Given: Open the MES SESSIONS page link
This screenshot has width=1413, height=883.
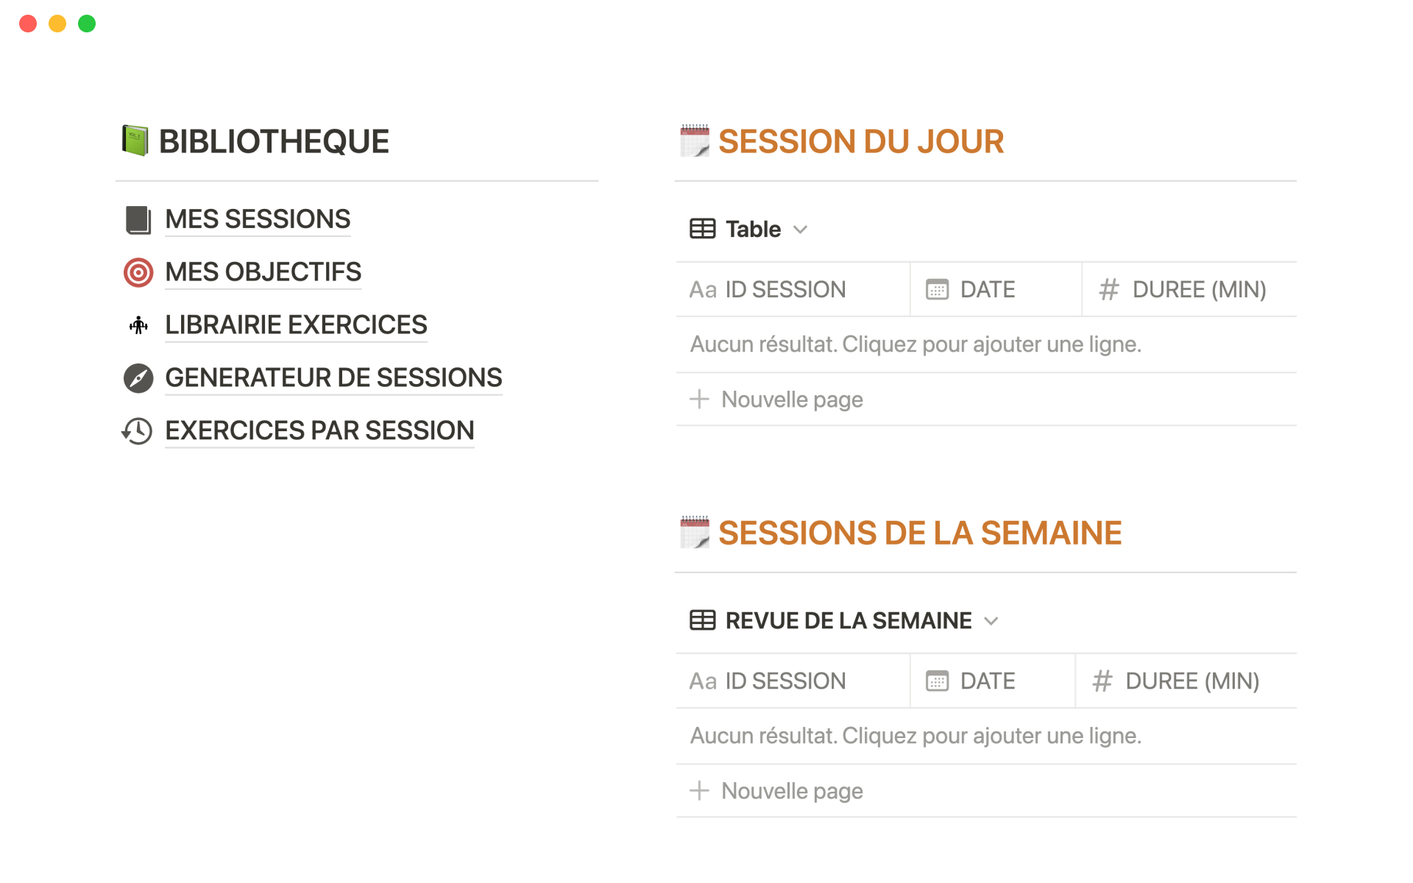Looking at the screenshot, I should [258, 219].
